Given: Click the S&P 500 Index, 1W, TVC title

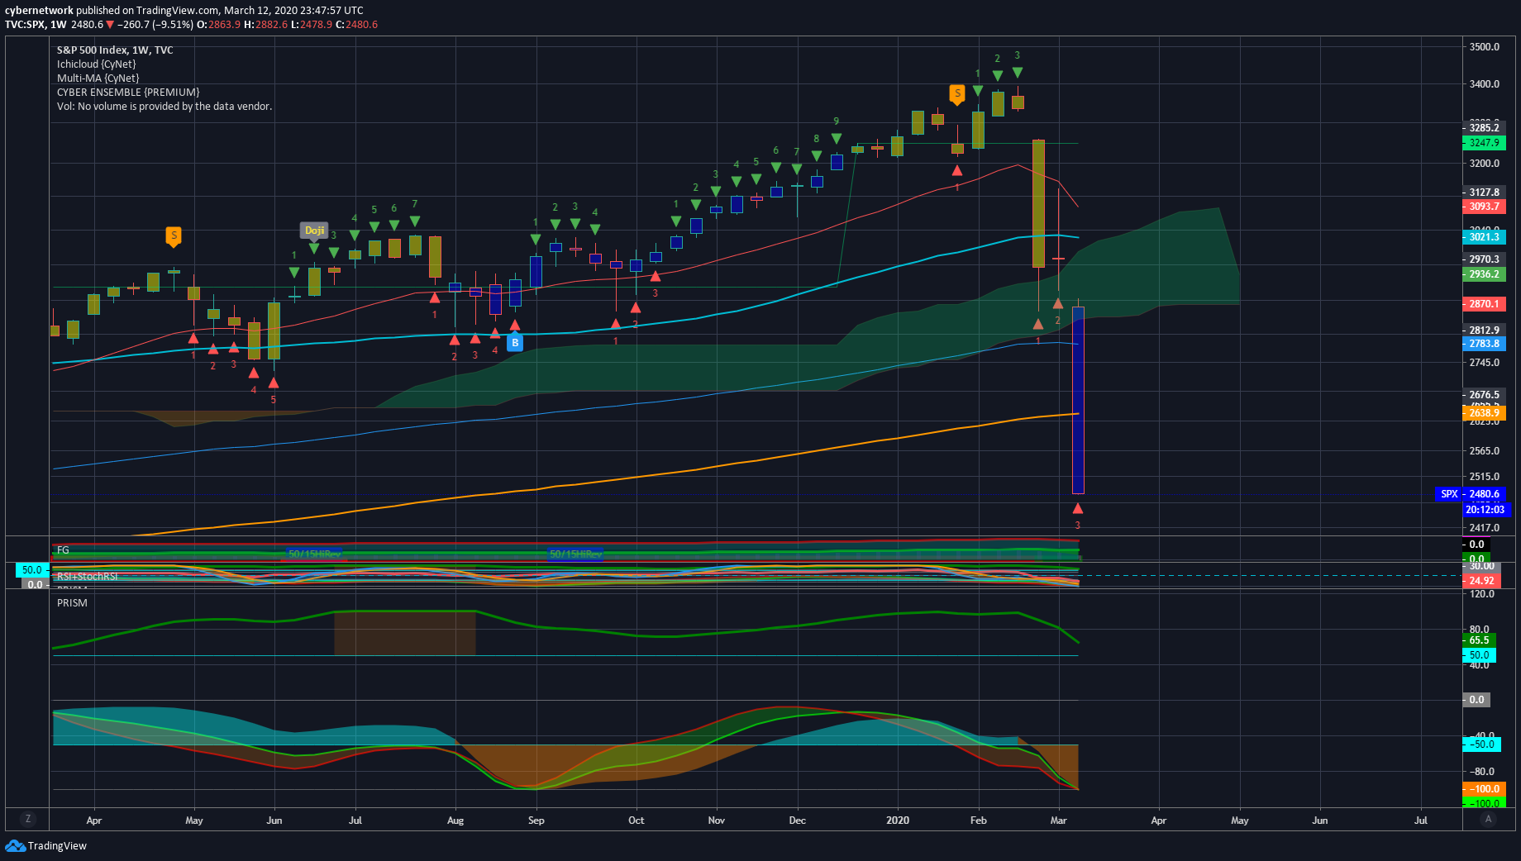Looking at the screenshot, I should click(115, 50).
